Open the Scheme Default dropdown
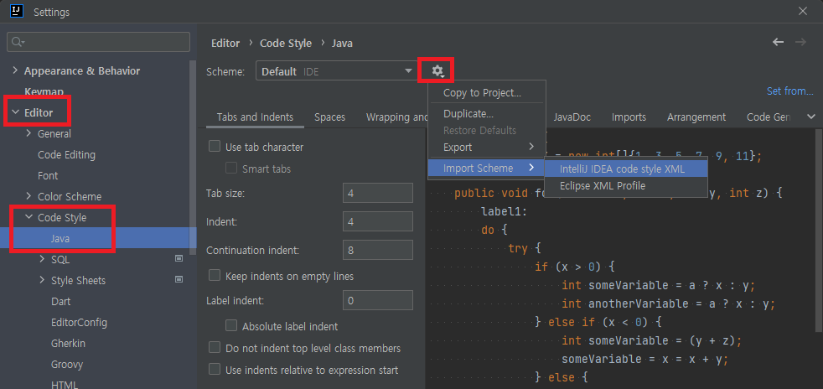The height and width of the screenshot is (389, 823). pyautogui.click(x=336, y=71)
